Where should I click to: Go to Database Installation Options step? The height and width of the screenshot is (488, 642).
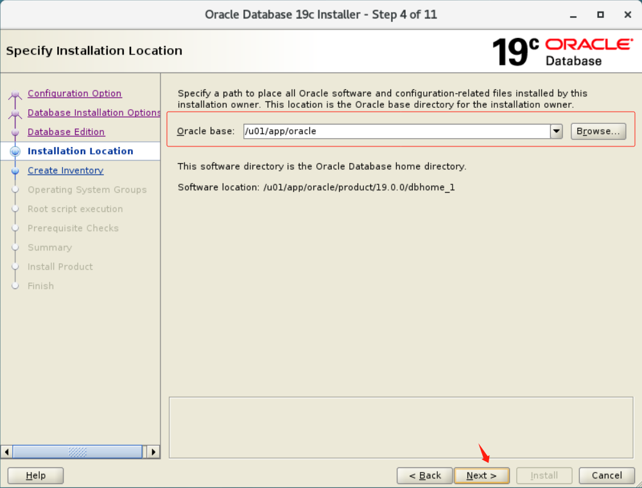coord(94,112)
